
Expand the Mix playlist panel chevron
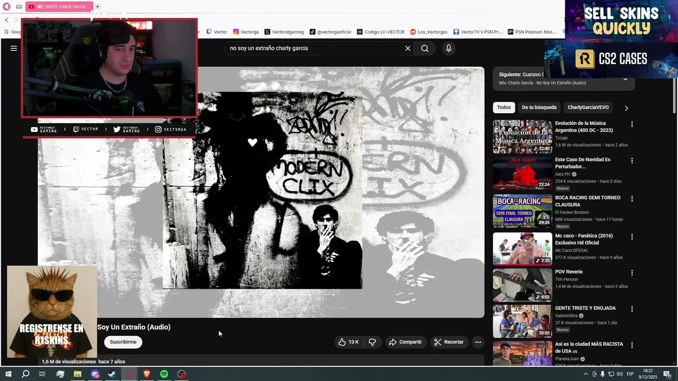coord(625,79)
